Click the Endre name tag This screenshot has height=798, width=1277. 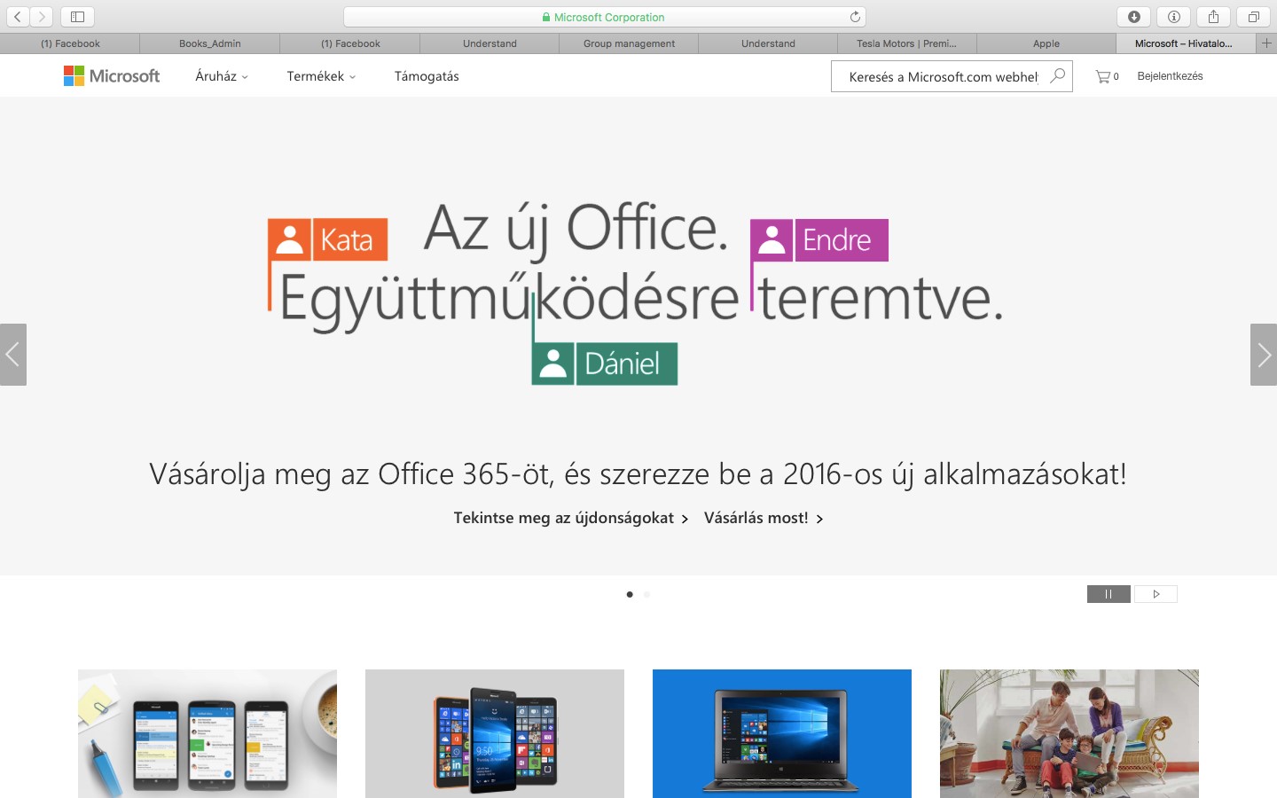[819, 240]
